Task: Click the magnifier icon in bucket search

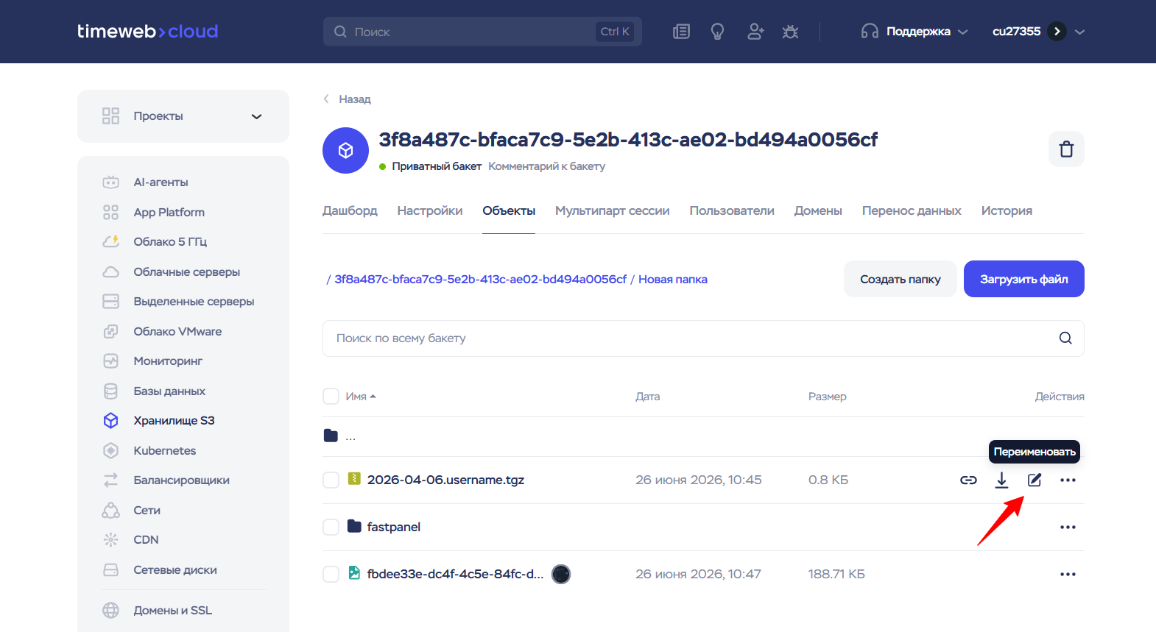Action: pos(1065,338)
